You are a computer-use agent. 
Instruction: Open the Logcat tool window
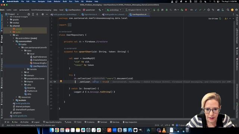click(35, 122)
